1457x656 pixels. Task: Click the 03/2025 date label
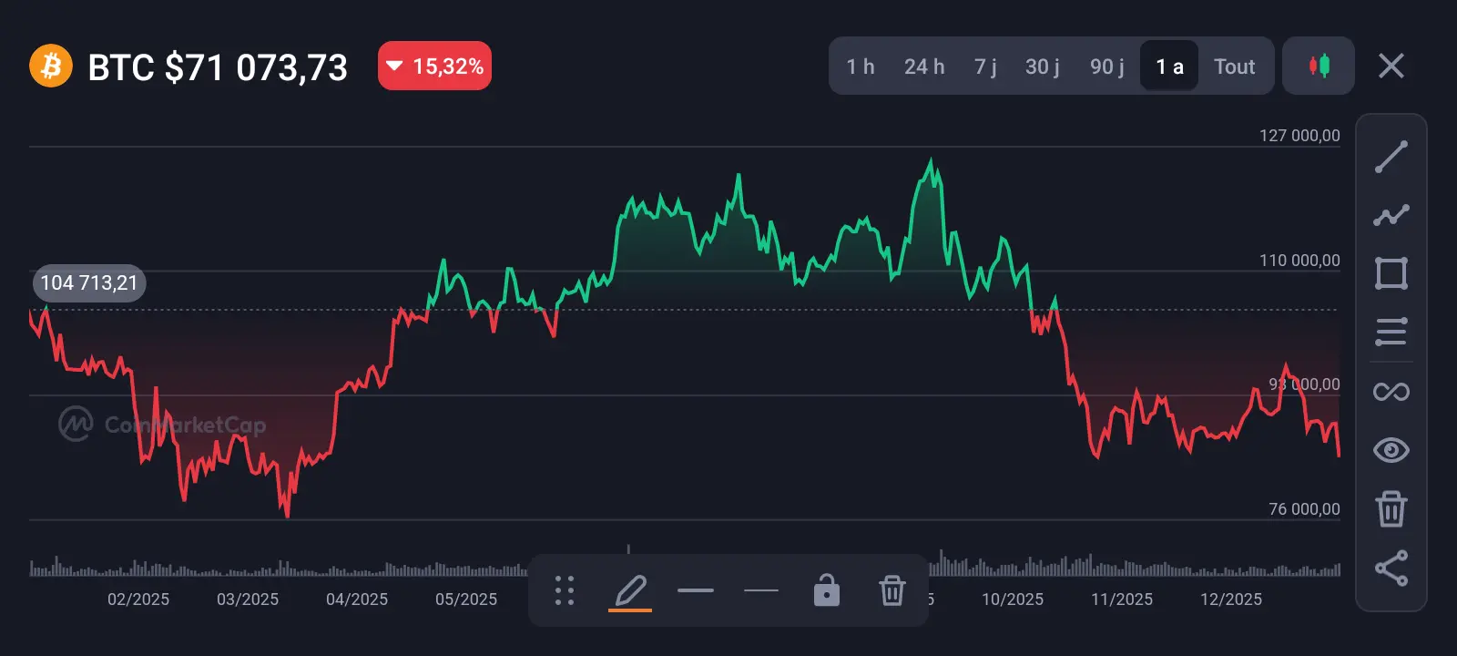click(x=248, y=600)
